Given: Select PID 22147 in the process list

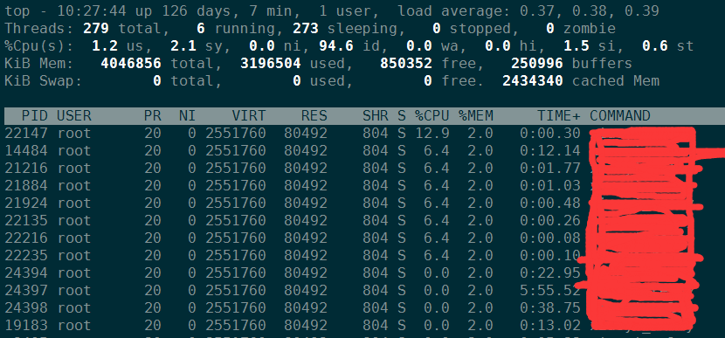Looking at the screenshot, I should [x=26, y=133].
